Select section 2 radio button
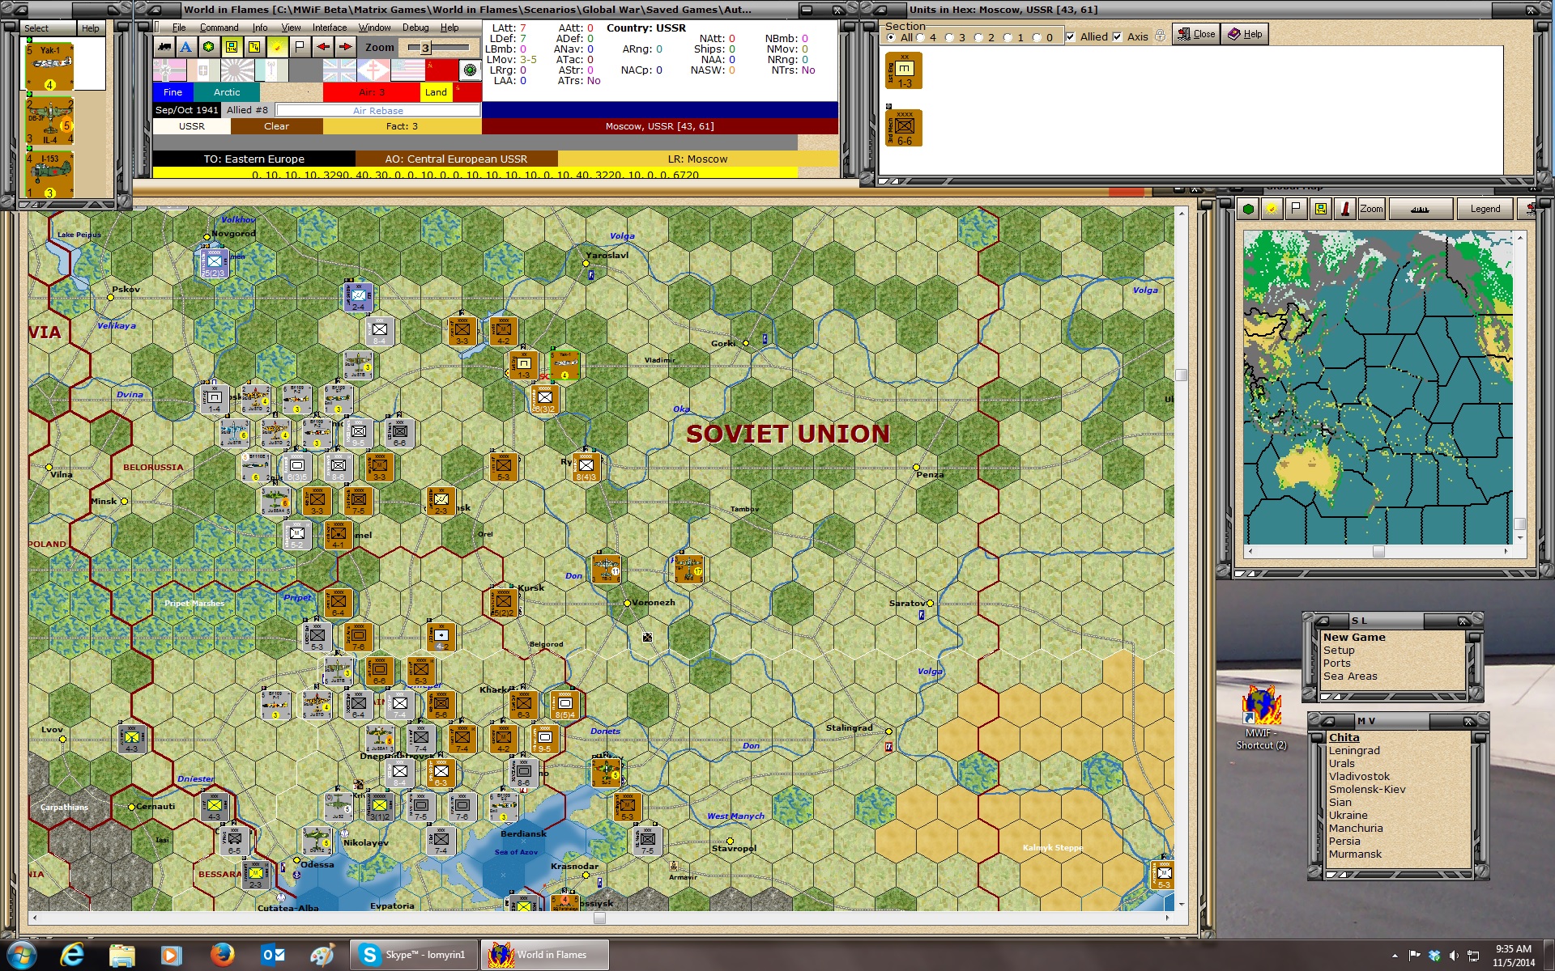 978,37
